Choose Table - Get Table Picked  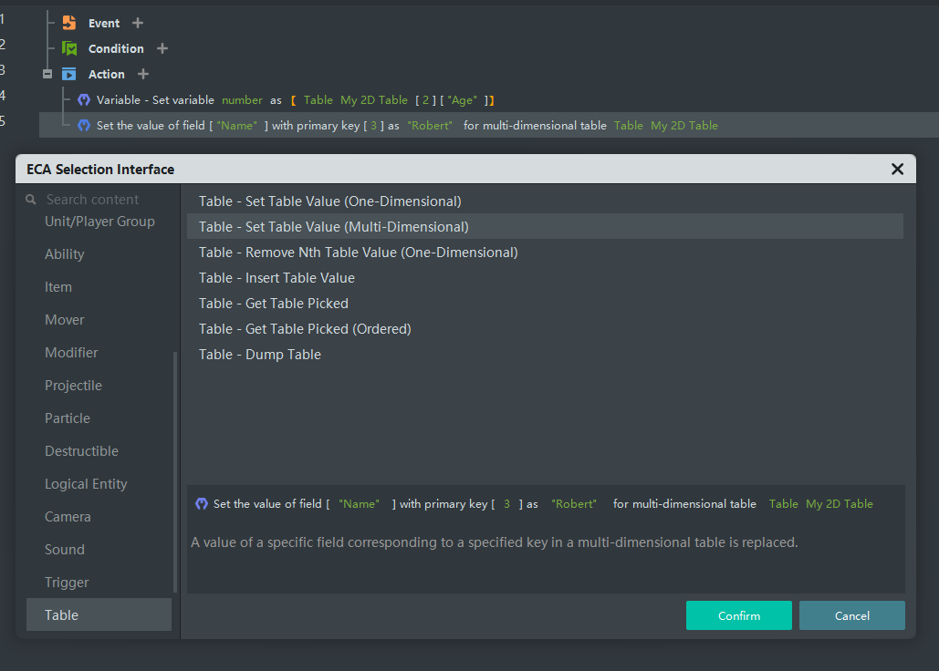pyautogui.click(x=545, y=304)
